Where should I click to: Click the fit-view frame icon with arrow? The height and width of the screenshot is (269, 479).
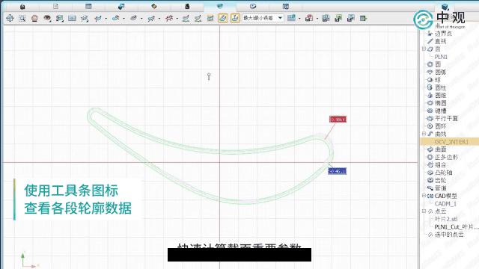60,18
